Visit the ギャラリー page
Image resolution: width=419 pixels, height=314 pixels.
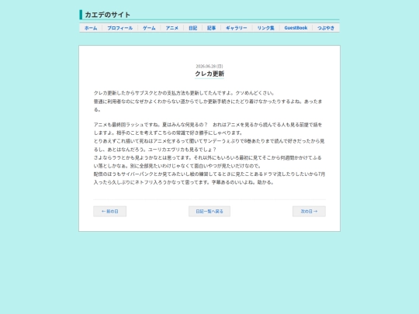tap(236, 28)
